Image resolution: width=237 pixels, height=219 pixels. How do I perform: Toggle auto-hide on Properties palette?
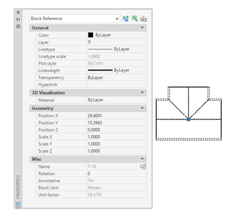[18, 19]
